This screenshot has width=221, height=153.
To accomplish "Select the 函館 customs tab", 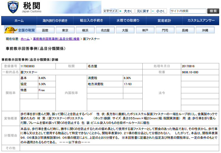I will pos(45,30).
